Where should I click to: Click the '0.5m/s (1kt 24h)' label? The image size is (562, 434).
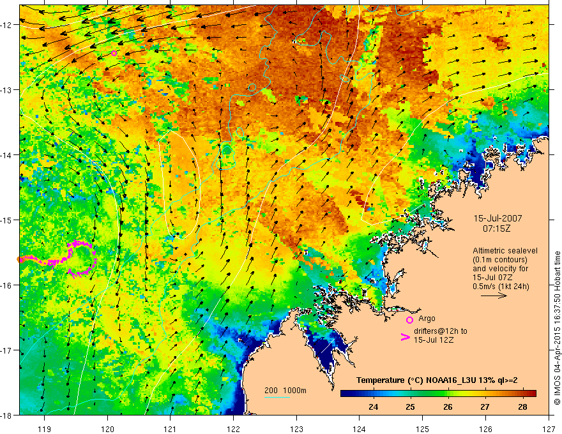(x=501, y=286)
